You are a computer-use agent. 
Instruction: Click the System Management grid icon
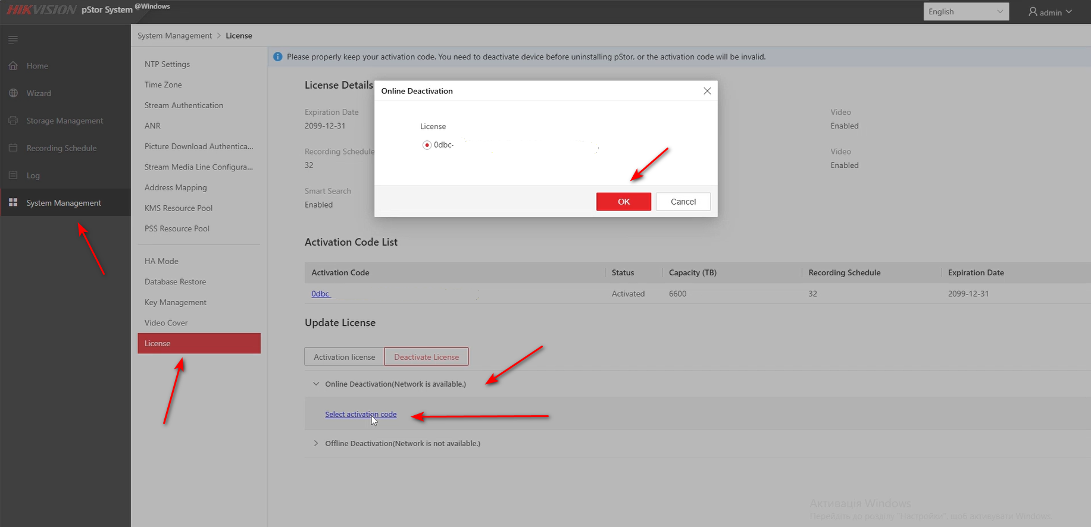13,203
